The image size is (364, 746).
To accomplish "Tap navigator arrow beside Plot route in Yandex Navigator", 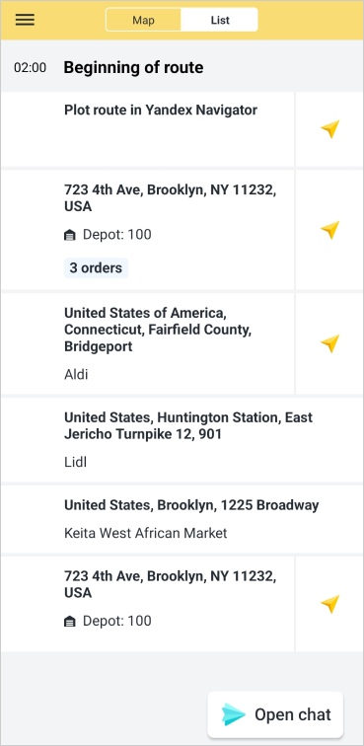I will click(329, 129).
